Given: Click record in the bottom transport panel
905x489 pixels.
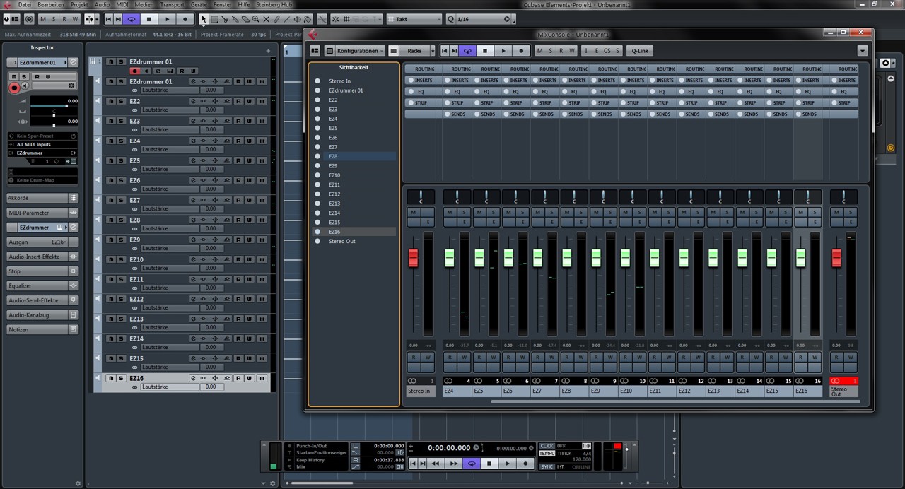Looking at the screenshot, I should [x=525, y=464].
